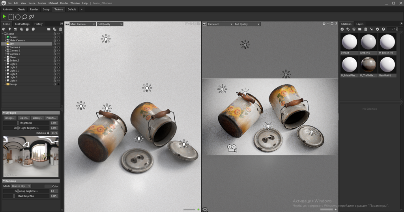Click light gizmo at top of Main Camera viewport
The image size is (404, 212).
point(106,39)
